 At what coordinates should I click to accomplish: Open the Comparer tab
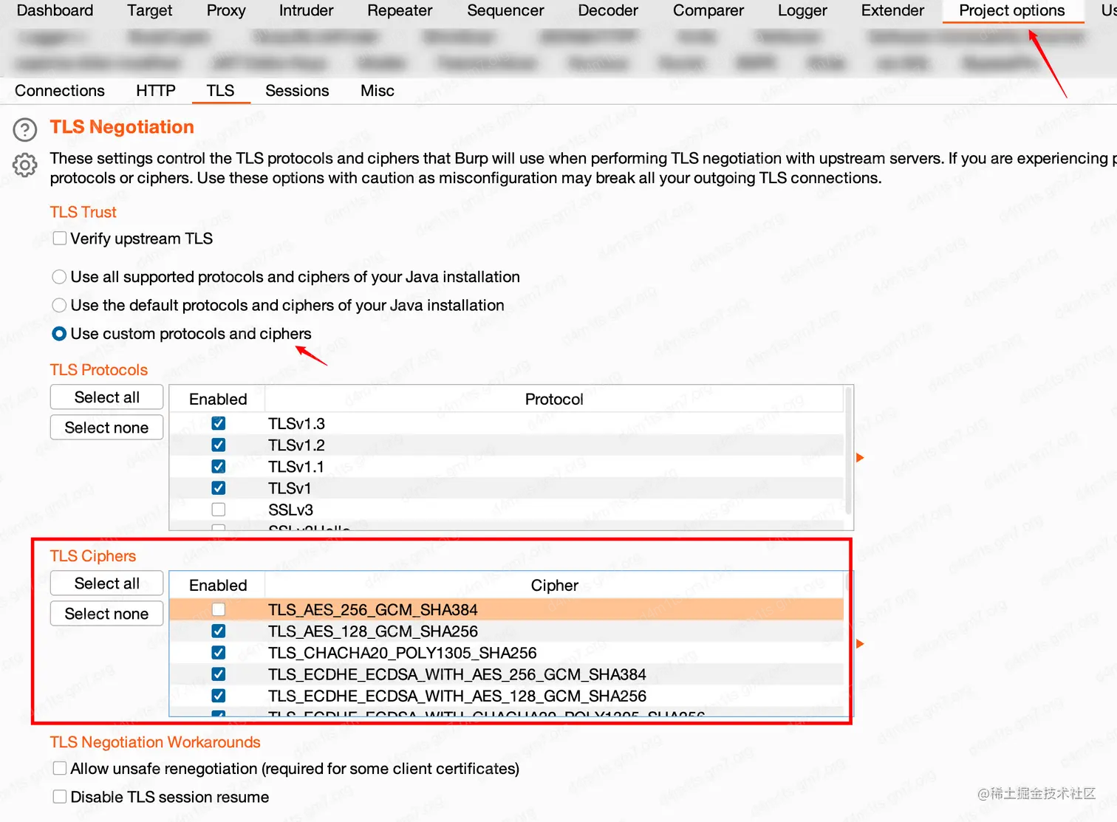[x=708, y=10]
